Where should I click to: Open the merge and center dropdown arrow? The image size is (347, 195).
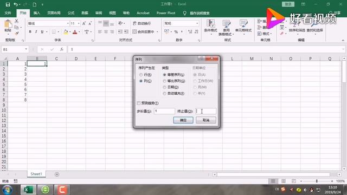coord(157,32)
